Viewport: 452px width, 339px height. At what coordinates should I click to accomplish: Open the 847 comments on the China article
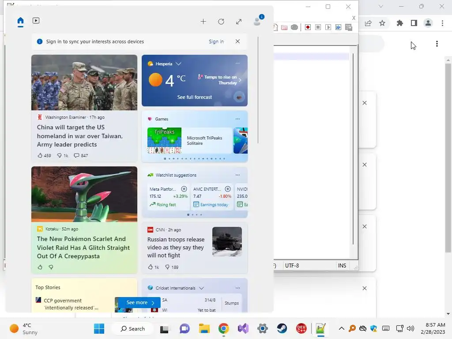click(x=81, y=155)
